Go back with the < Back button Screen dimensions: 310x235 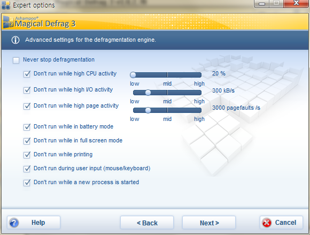pyautogui.click(x=147, y=223)
